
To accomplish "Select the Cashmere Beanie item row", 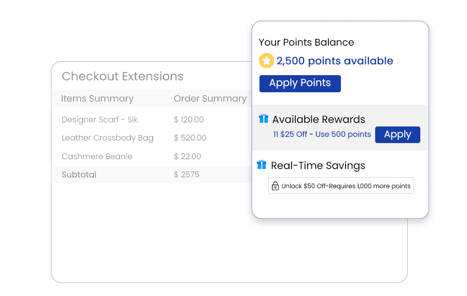I will pos(97,157).
